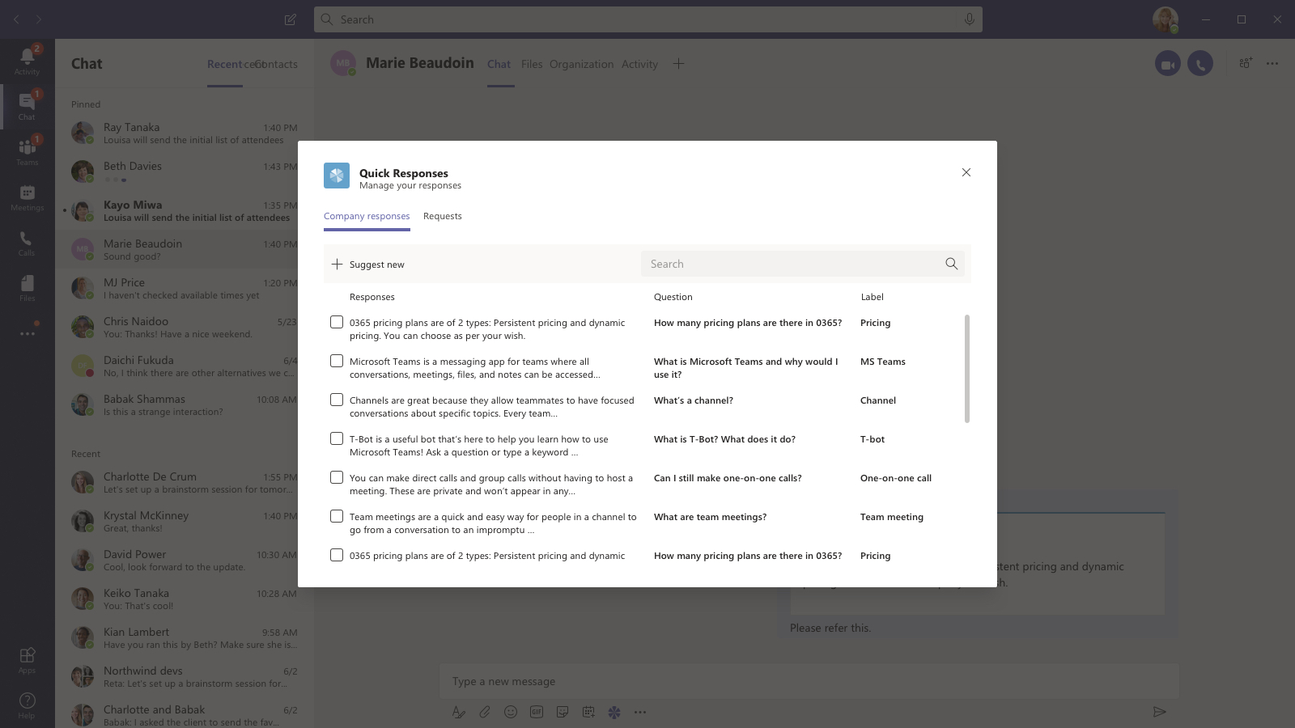Add a tab with the plus icon

point(678,63)
